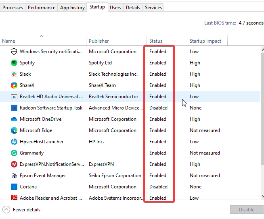Select the ShareX icon
The width and height of the screenshot is (264, 219).
pyautogui.click(x=14, y=85)
